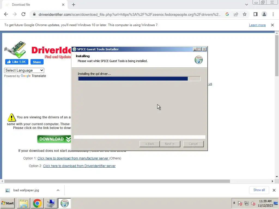Close the downloads shelf
The image size is (279, 209).
[274, 190]
